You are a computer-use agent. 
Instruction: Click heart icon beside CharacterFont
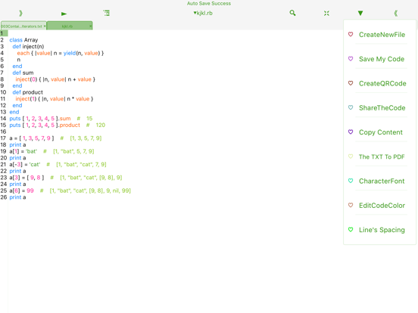click(351, 181)
